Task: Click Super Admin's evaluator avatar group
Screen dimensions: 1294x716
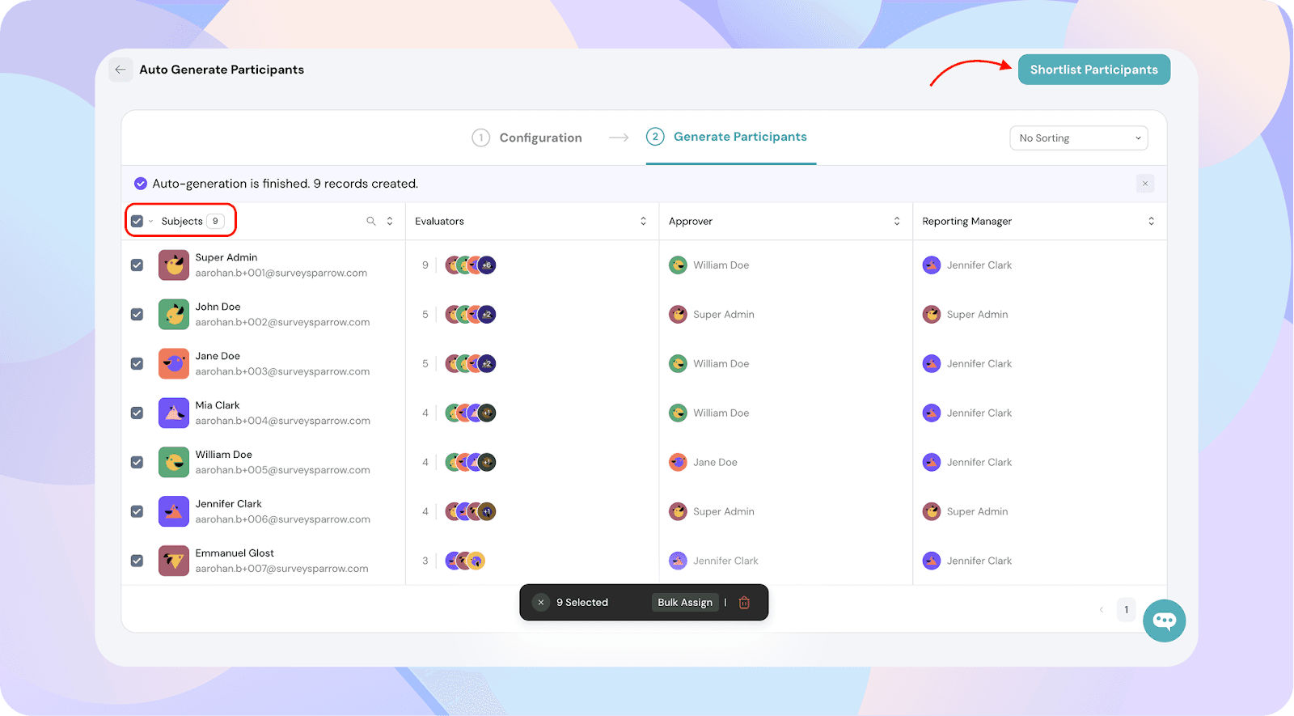Action: pyautogui.click(x=471, y=265)
